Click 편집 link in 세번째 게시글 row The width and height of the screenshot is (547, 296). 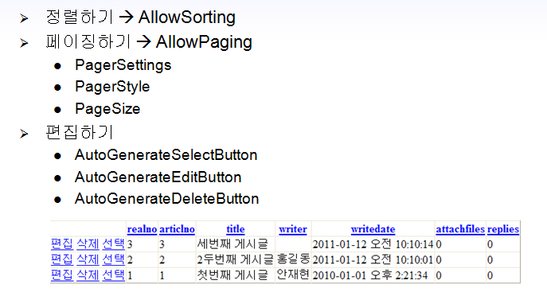62,243
